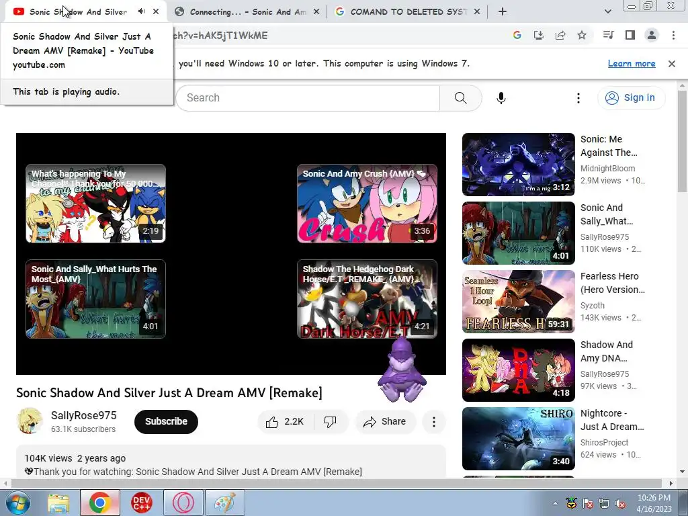Open the Sonic And Sally_What sidebar thumbnail
The image size is (688, 516).
click(518, 233)
